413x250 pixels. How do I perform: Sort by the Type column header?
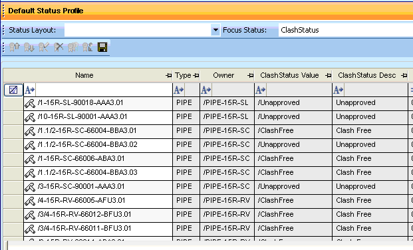pos(183,75)
